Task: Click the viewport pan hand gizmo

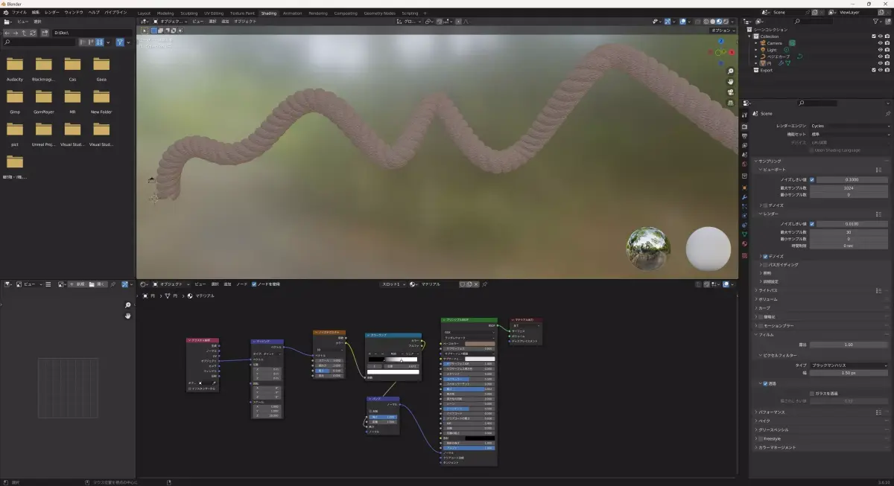Action: coord(731,81)
